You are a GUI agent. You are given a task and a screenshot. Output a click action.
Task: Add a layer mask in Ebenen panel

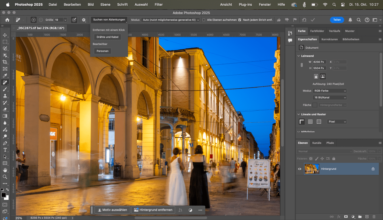click(346, 217)
